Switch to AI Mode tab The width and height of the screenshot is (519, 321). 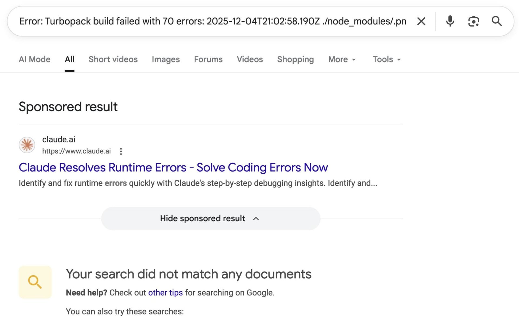tap(34, 59)
